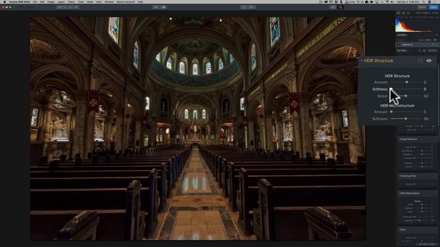Screen dimensions: 440x247
Task: Collapse the HDR Details Boost panel
Action: click(x=399, y=193)
